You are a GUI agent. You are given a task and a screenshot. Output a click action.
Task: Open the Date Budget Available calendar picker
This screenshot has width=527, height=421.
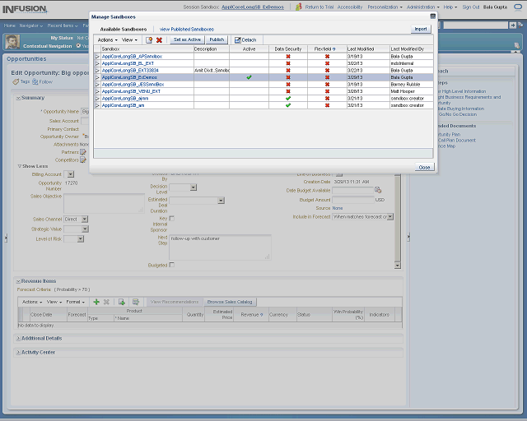point(378,190)
